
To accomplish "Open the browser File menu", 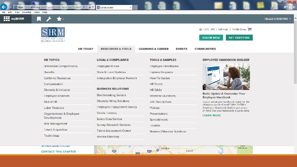I will [x=4, y=12].
